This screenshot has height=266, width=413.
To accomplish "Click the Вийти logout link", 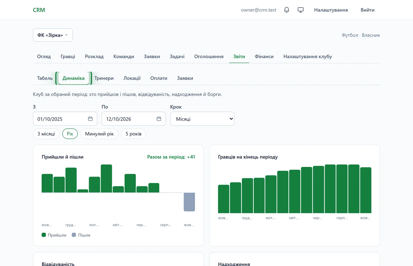I will click(368, 10).
